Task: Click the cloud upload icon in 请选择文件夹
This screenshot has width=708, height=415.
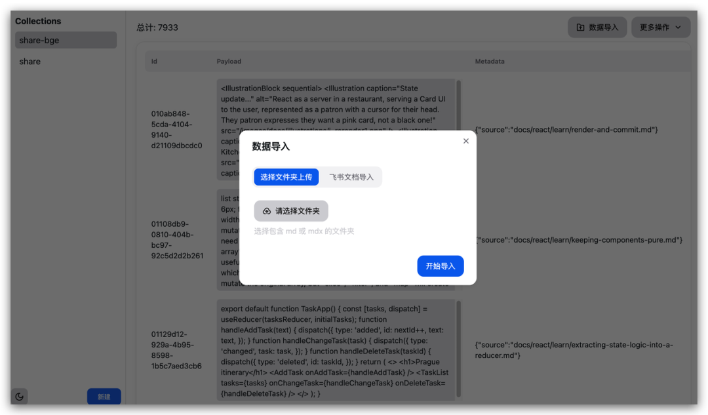Action: tap(267, 210)
